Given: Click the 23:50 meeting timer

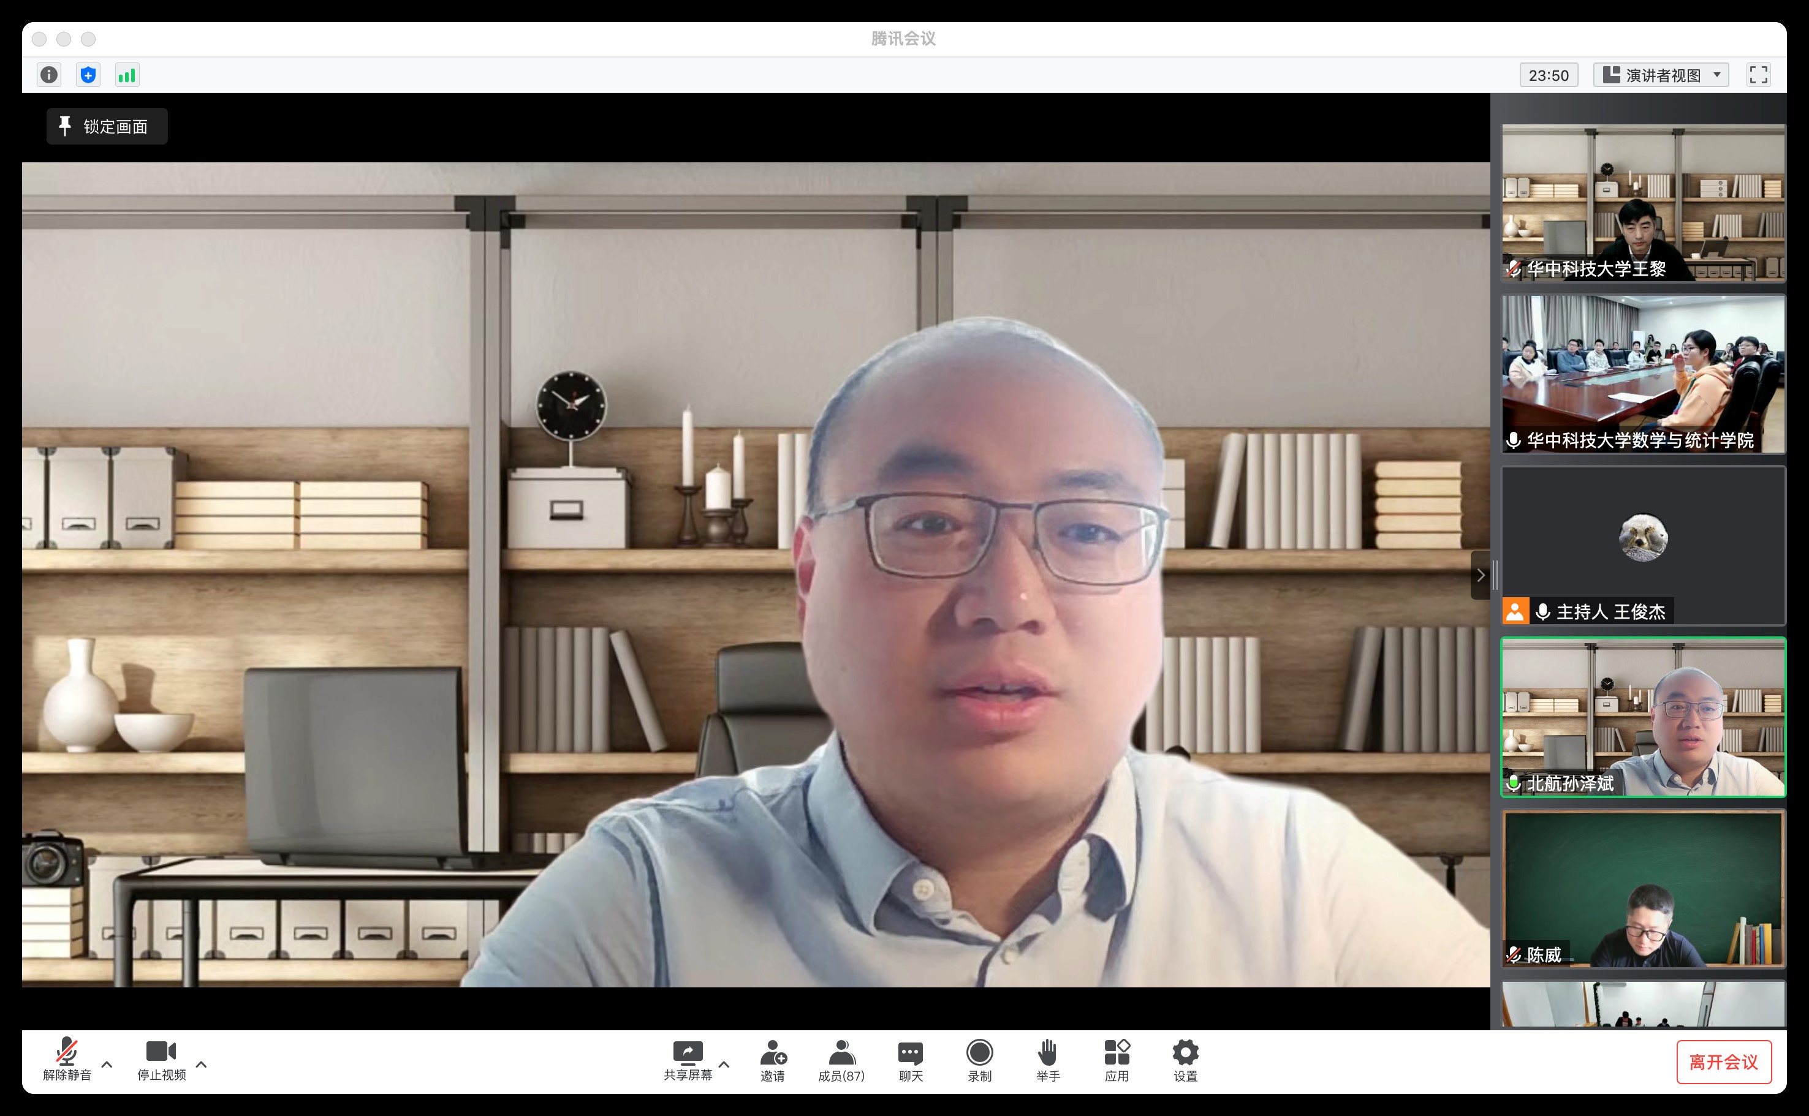Looking at the screenshot, I should [x=1549, y=75].
